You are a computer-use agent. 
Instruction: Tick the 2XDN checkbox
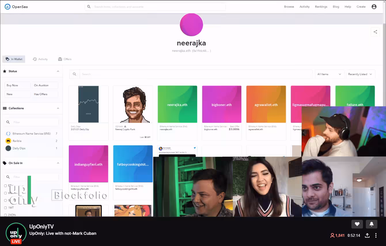(x=5, y=215)
